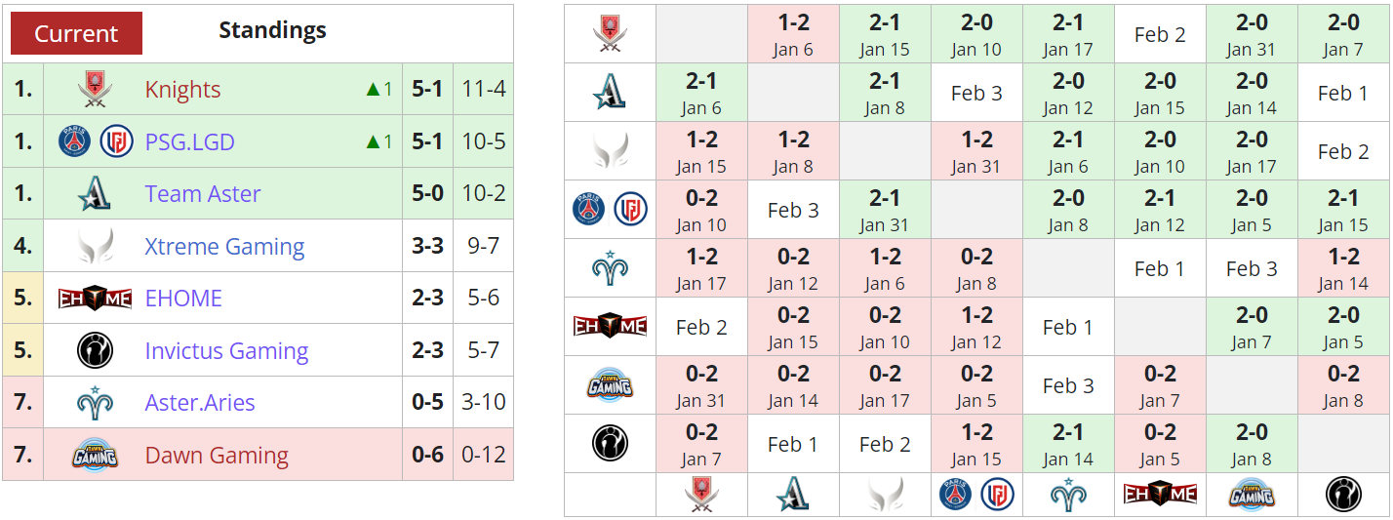The width and height of the screenshot is (1393, 520).
Task: Follow the PSG.LGD team link
Action: click(189, 142)
